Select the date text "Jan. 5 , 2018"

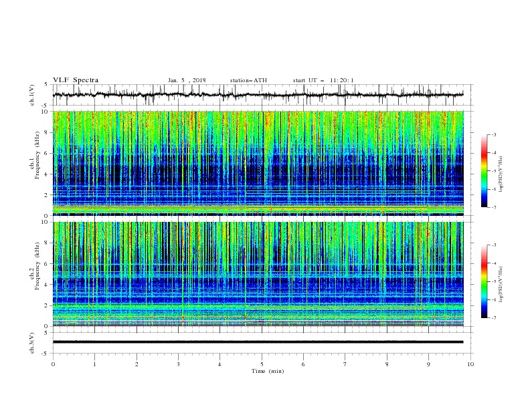click(187, 80)
